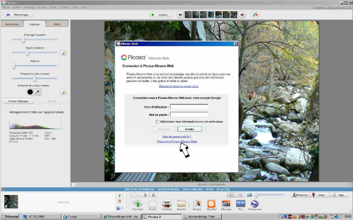This screenshot has height=220, width=353.
Task: Return to Photothèque library
Action: (18, 15)
